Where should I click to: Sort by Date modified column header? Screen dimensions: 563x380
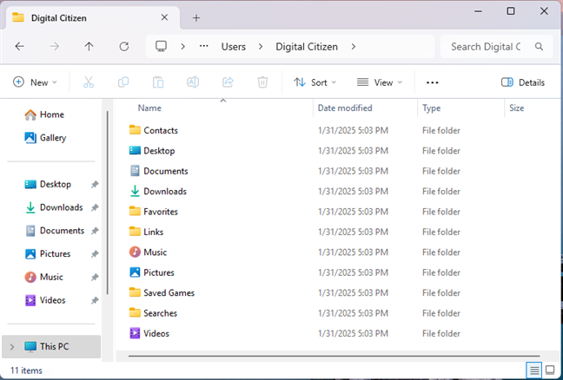pos(366,108)
